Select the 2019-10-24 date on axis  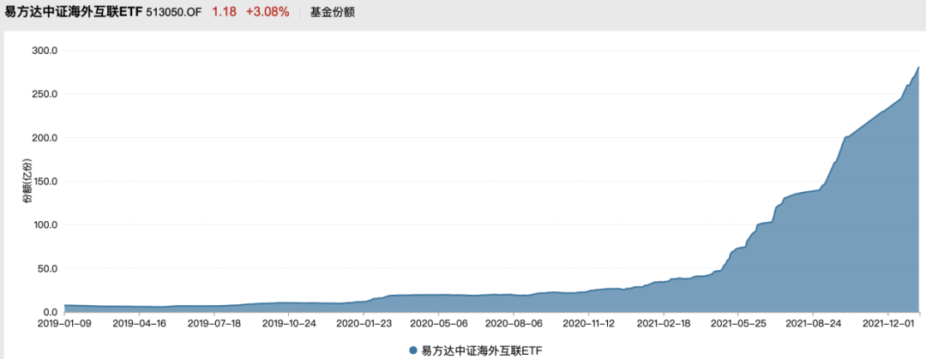click(x=288, y=324)
